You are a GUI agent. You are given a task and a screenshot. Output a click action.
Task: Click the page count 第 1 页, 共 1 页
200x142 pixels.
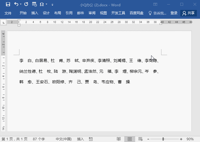tap(15, 139)
